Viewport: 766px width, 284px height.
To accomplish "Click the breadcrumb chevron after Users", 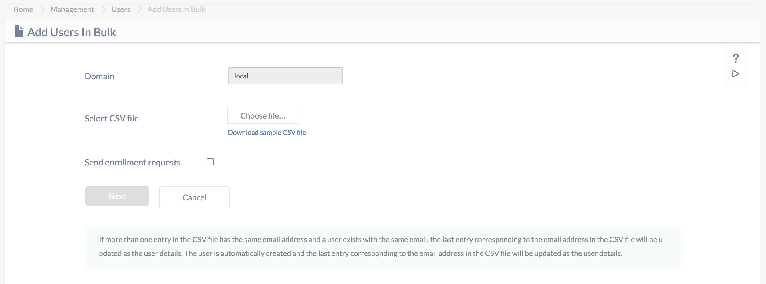I will pyautogui.click(x=140, y=9).
